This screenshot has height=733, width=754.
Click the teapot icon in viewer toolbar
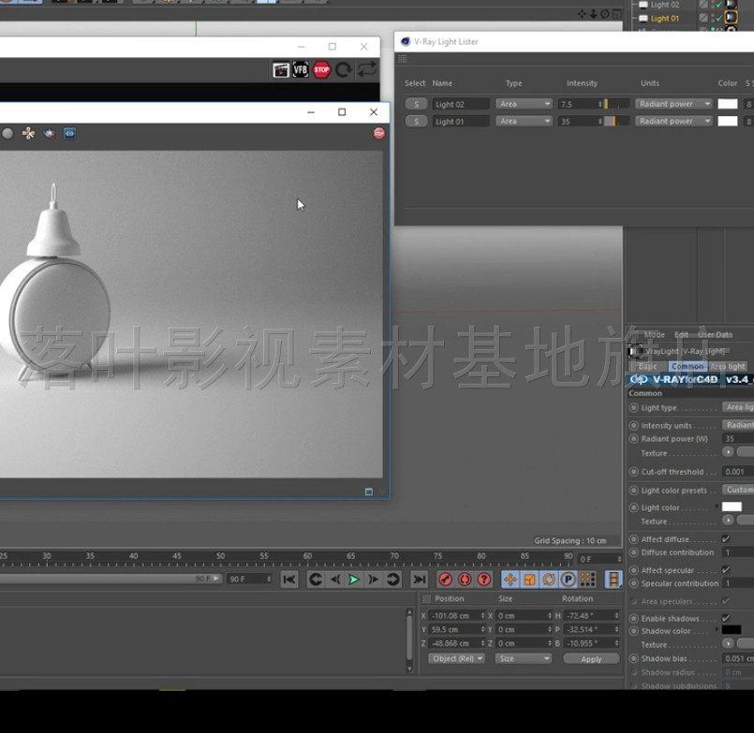coord(49,133)
